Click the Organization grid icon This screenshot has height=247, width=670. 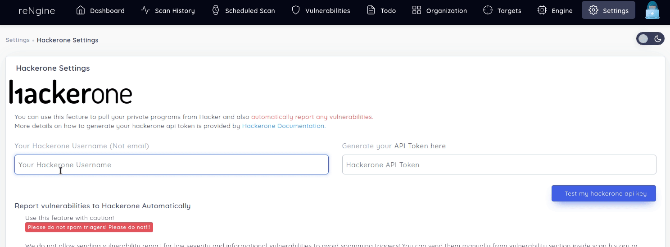click(416, 10)
